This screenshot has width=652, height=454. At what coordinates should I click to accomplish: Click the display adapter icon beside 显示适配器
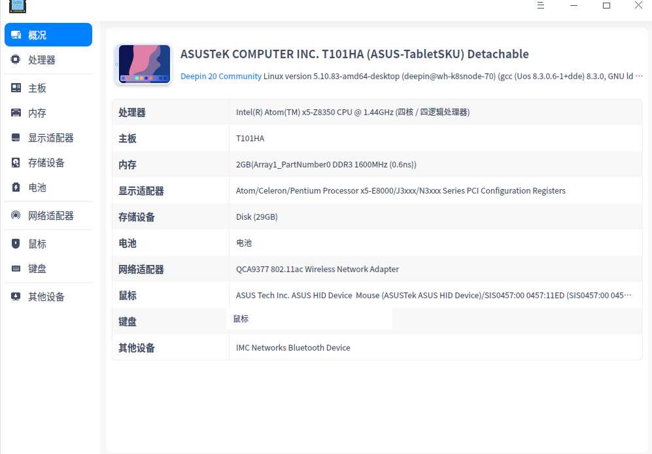(x=16, y=138)
